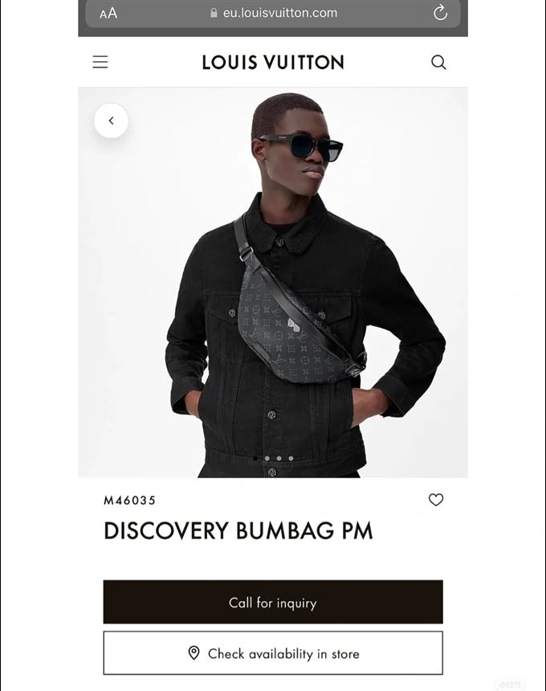Viewport: 546px width, 691px height.
Task: Tap the padlock icon in address bar
Action: tap(214, 13)
